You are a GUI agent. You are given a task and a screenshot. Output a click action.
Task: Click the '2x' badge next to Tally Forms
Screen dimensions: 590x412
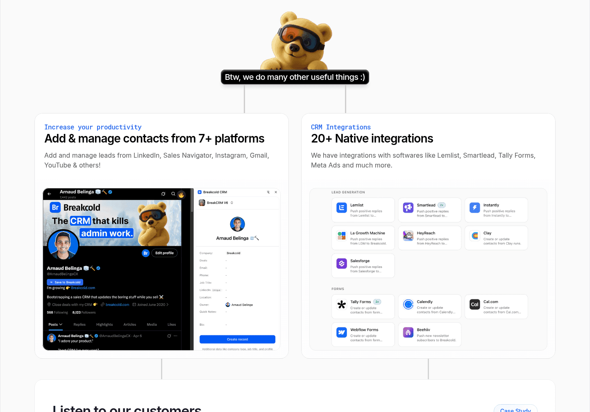click(x=377, y=302)
